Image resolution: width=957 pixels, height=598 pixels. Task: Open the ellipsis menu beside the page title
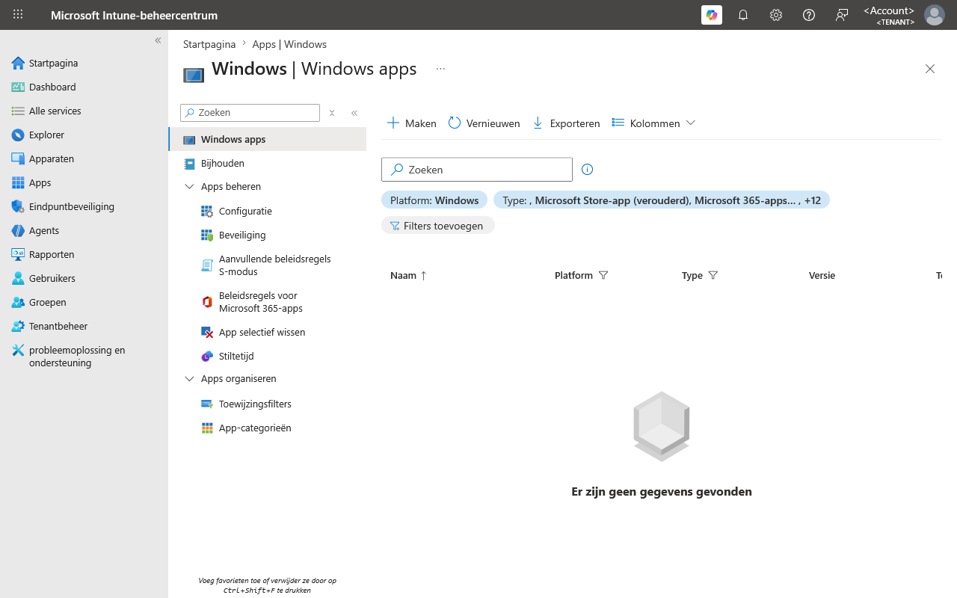click(x=440, y=69)
